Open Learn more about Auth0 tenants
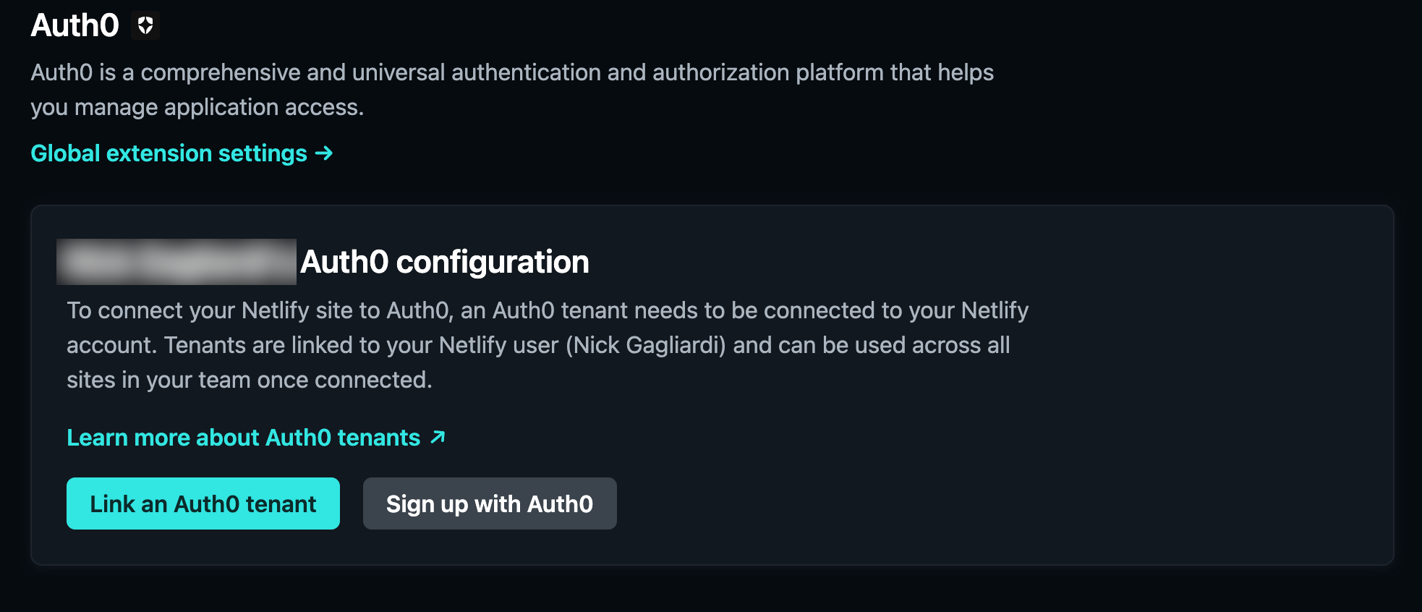This screenshot has width=1422, height=612. [x=256, y=438]
